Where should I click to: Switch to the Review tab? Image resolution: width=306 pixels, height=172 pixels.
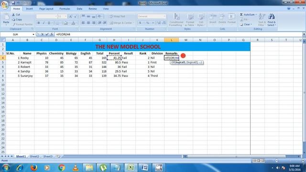click(93, 9)
